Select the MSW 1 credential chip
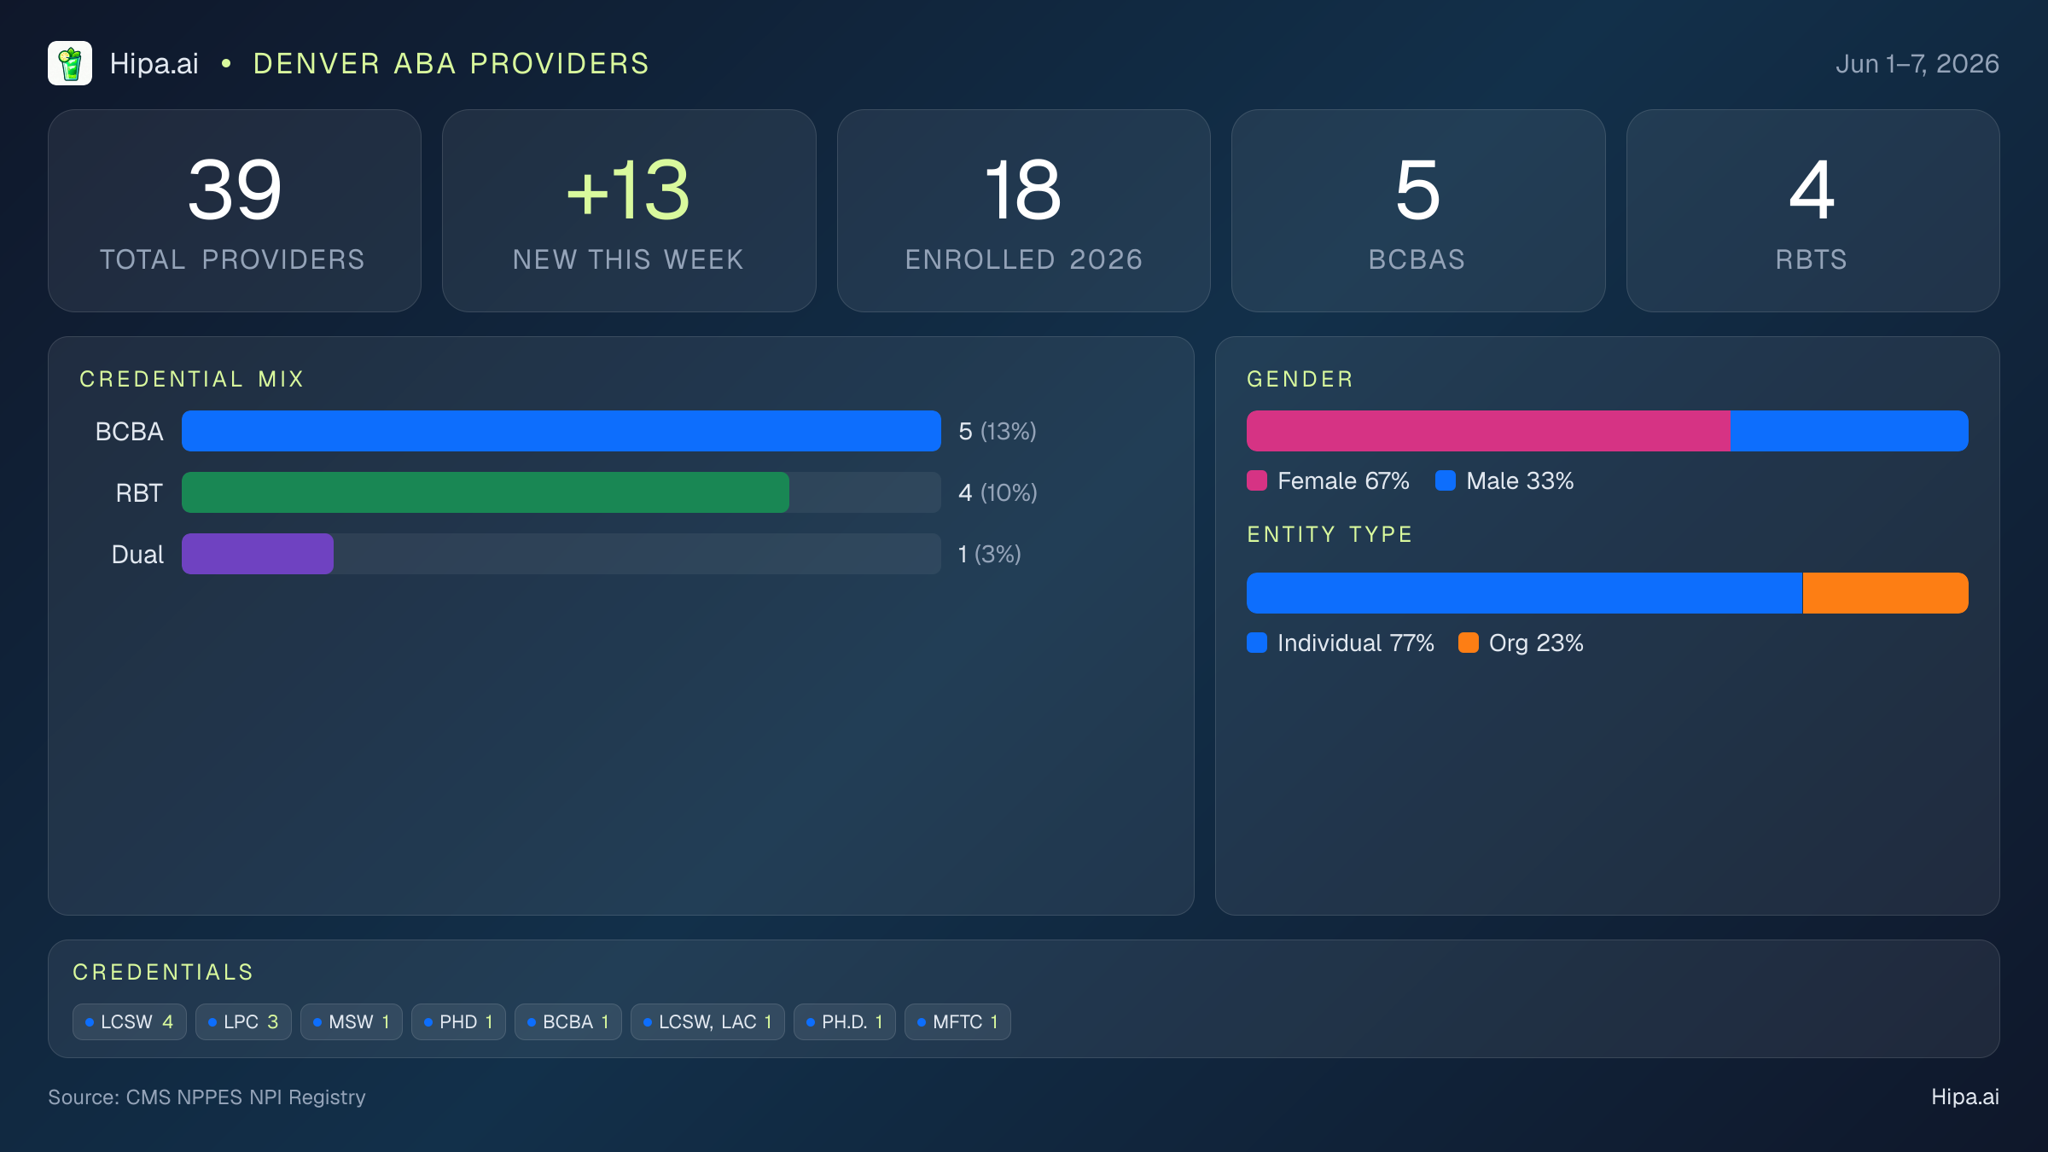 tap(352, 1021)
